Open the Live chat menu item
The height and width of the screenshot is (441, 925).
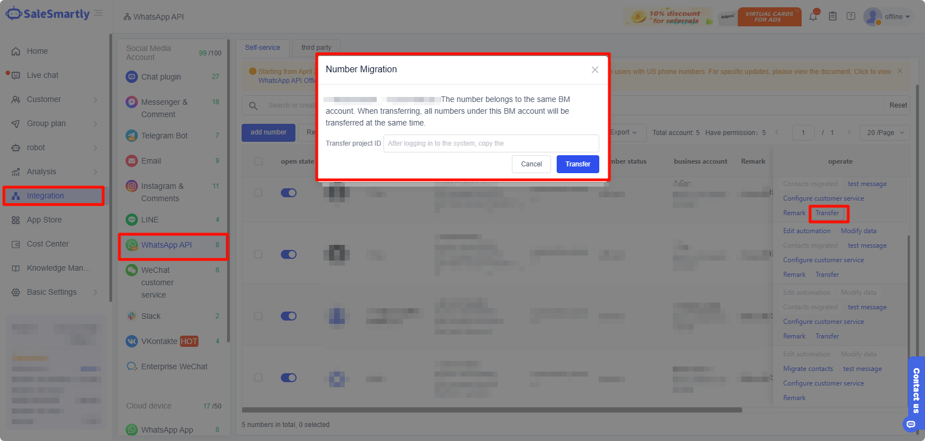[43, 75]
